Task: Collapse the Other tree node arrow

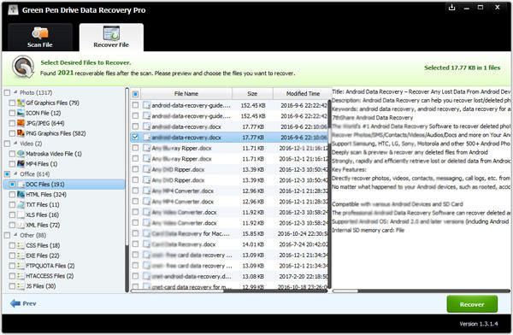Action: click(x=15, y=235)
